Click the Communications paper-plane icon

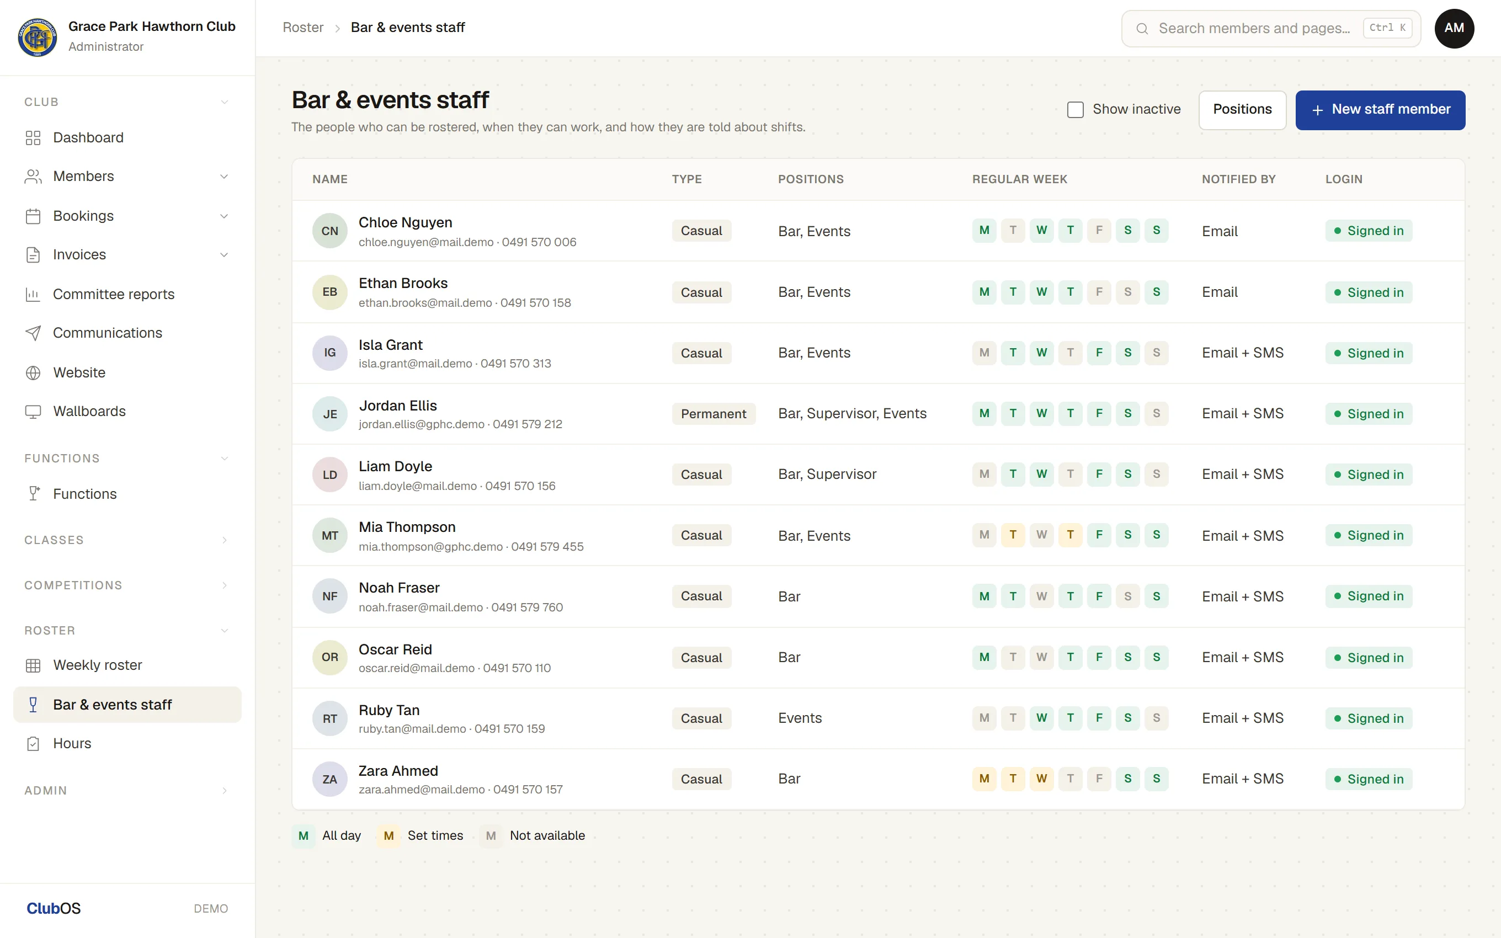(x=33, y=333)
